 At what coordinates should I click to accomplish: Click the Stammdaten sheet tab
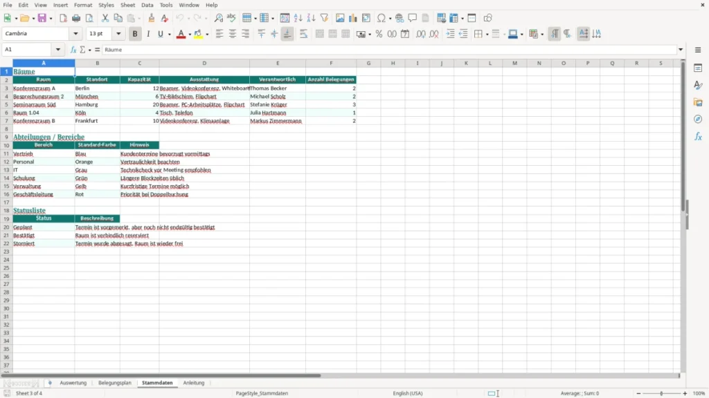(x=157, y=383)
